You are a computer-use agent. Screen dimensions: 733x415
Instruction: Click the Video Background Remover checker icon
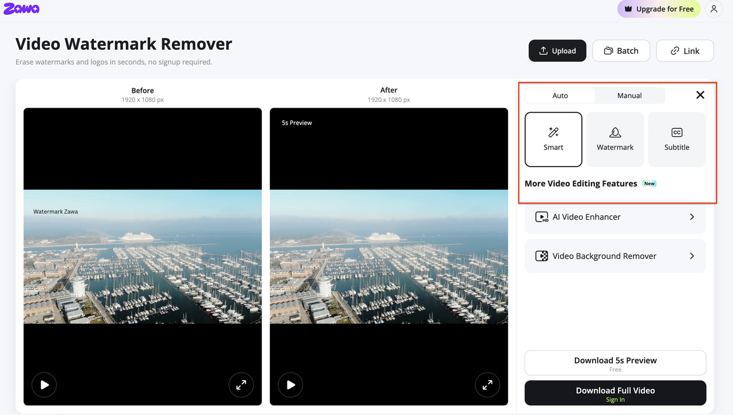pyautogui.click(x=542, y=256)
